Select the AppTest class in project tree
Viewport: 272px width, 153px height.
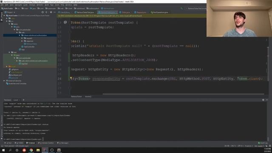click(x=23, y=64)
